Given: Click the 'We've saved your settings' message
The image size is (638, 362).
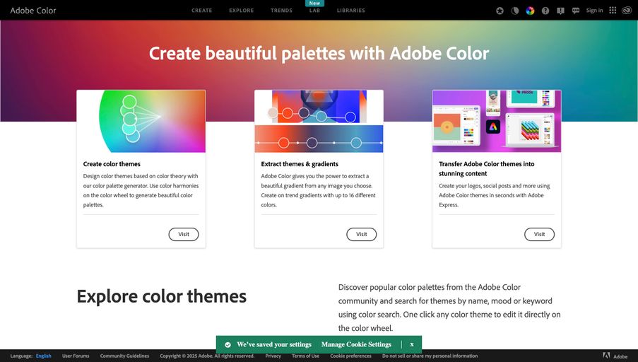Looking at the screenshot, I should point(274,344).
